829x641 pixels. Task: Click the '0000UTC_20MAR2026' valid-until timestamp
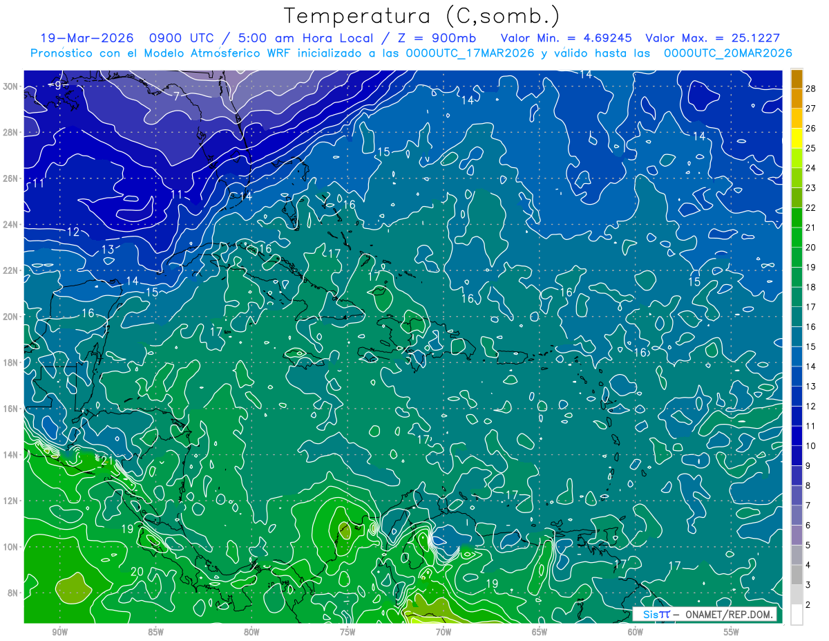tap(727, 53)
